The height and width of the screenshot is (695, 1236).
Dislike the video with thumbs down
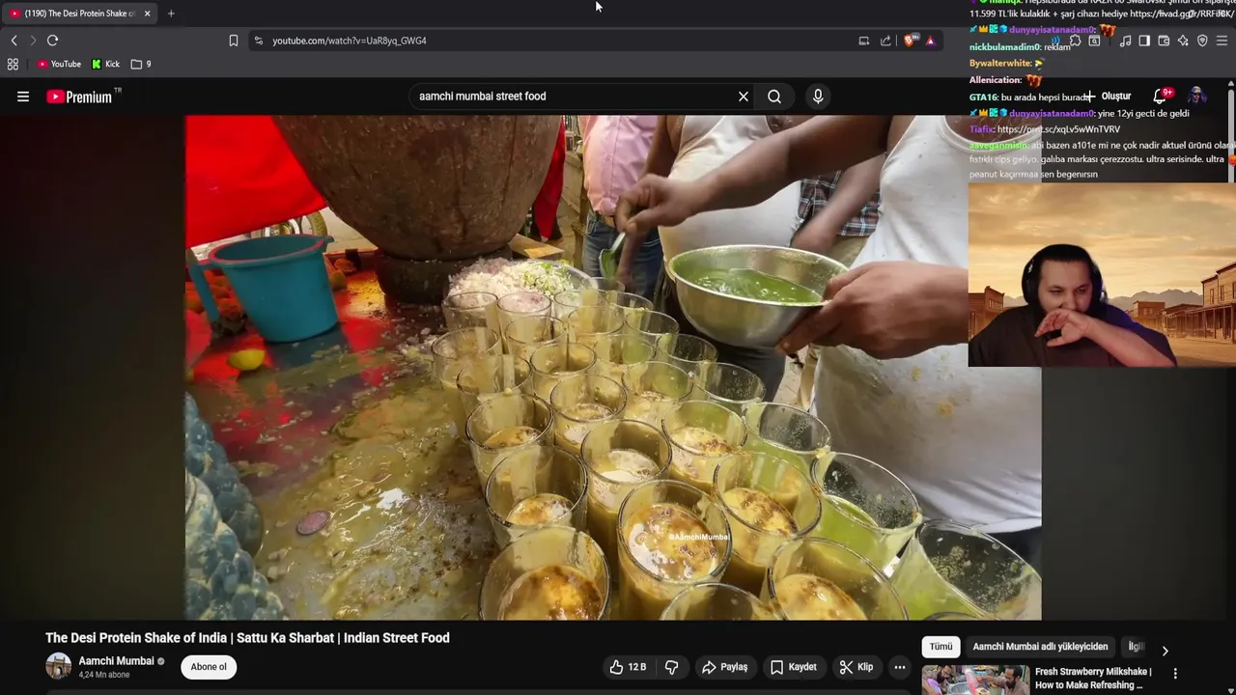(672, 667)
